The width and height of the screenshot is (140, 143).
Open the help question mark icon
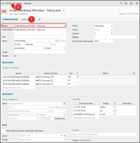[x=121, y=3]
